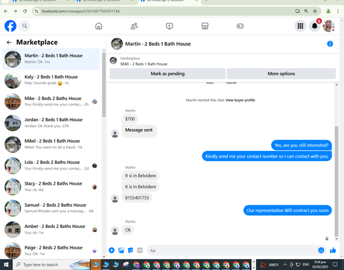Open Windows notification center icon
Image resolution: width=344 pixels, height=270 pixels.
tap(335, 264)
